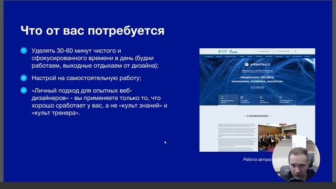Click the round ENERGETIKA 21 emblem icon
Viewport: 336px width, 189px height.
tap(247, 65)
